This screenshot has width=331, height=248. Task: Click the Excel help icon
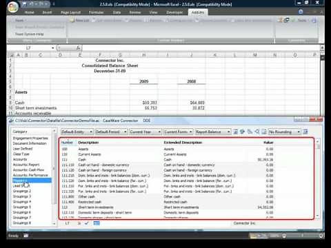click(x=301, y=12)
